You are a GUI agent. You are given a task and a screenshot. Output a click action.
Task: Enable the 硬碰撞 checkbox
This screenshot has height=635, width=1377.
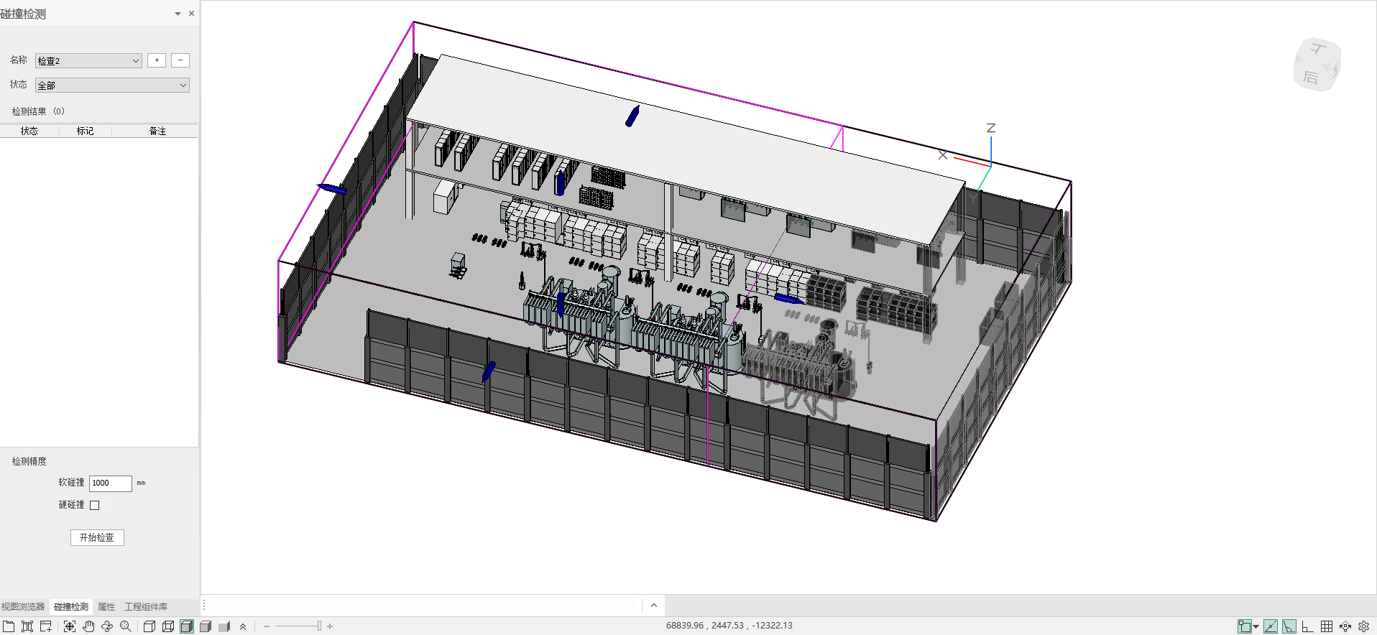(95, 505)
